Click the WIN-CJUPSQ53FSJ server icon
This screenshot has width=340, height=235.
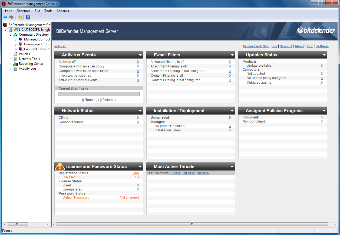point(10,30)
